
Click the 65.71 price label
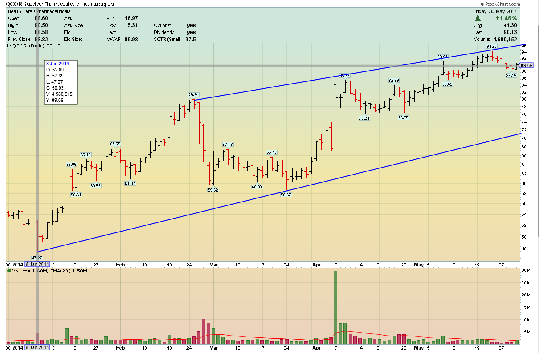[x=272, y=152]
